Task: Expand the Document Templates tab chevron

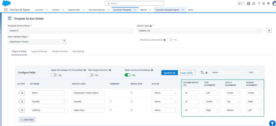Action: point(135,10)
